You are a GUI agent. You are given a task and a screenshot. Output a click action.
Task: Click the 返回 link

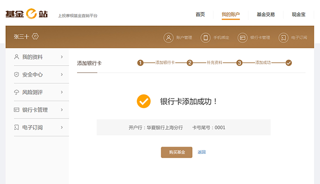pos(201,152)
